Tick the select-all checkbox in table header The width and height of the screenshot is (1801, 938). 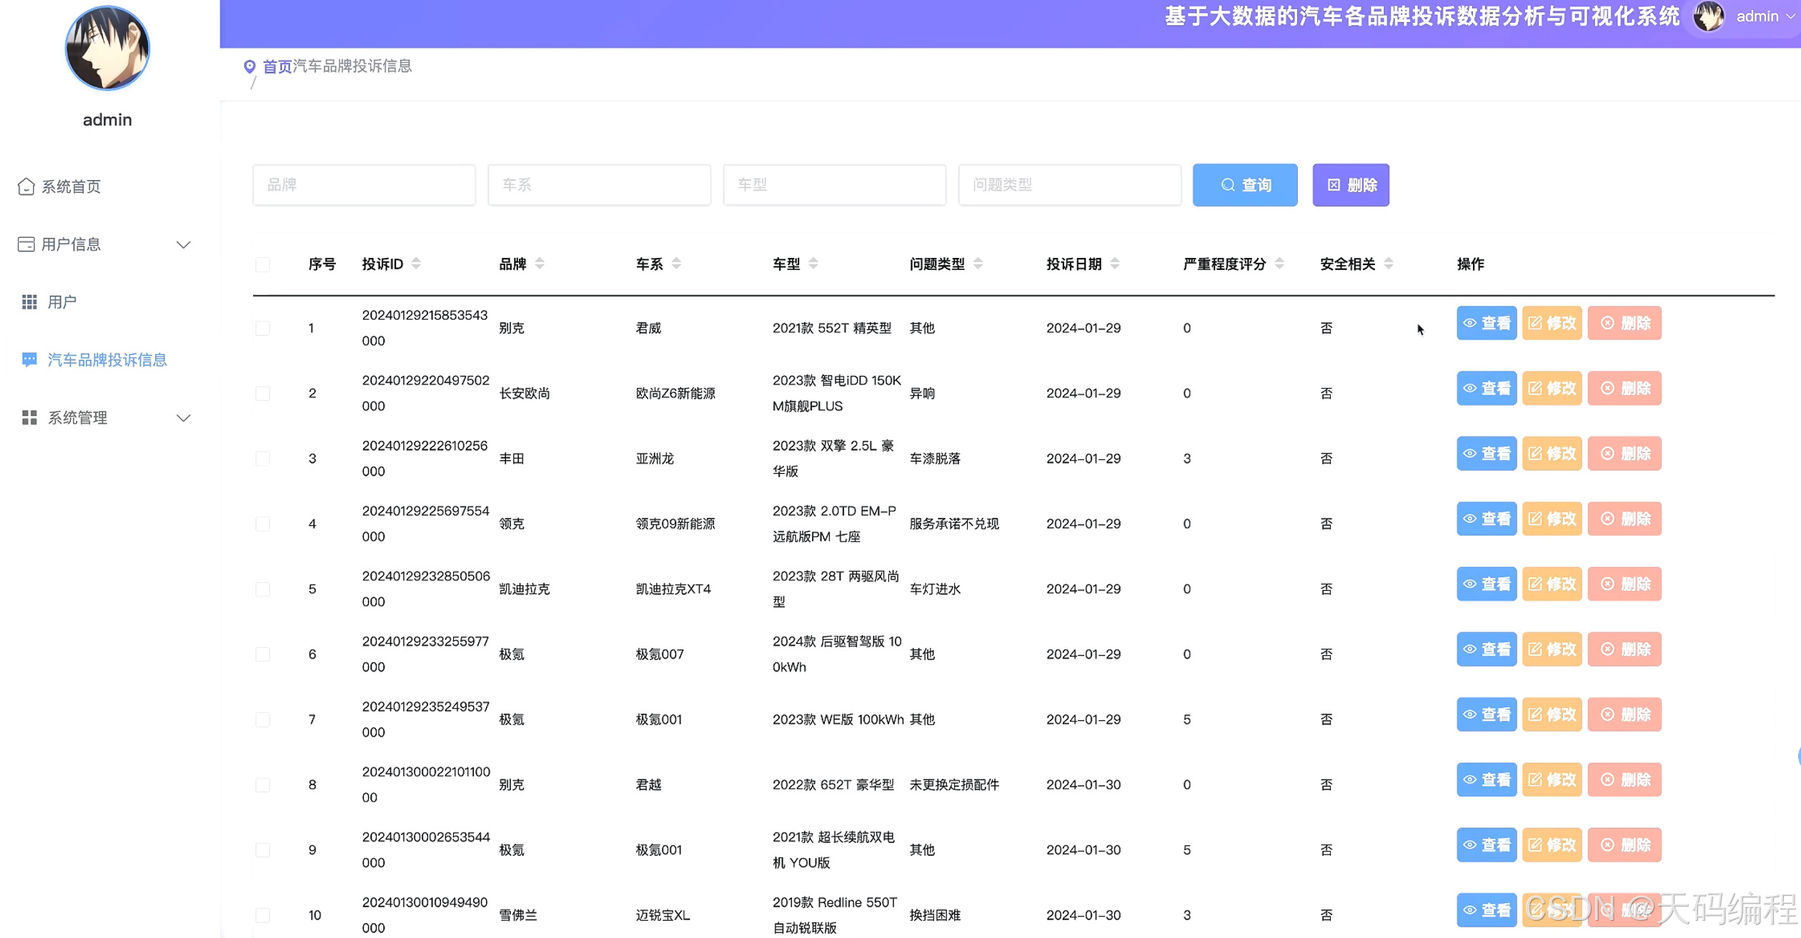263,264
